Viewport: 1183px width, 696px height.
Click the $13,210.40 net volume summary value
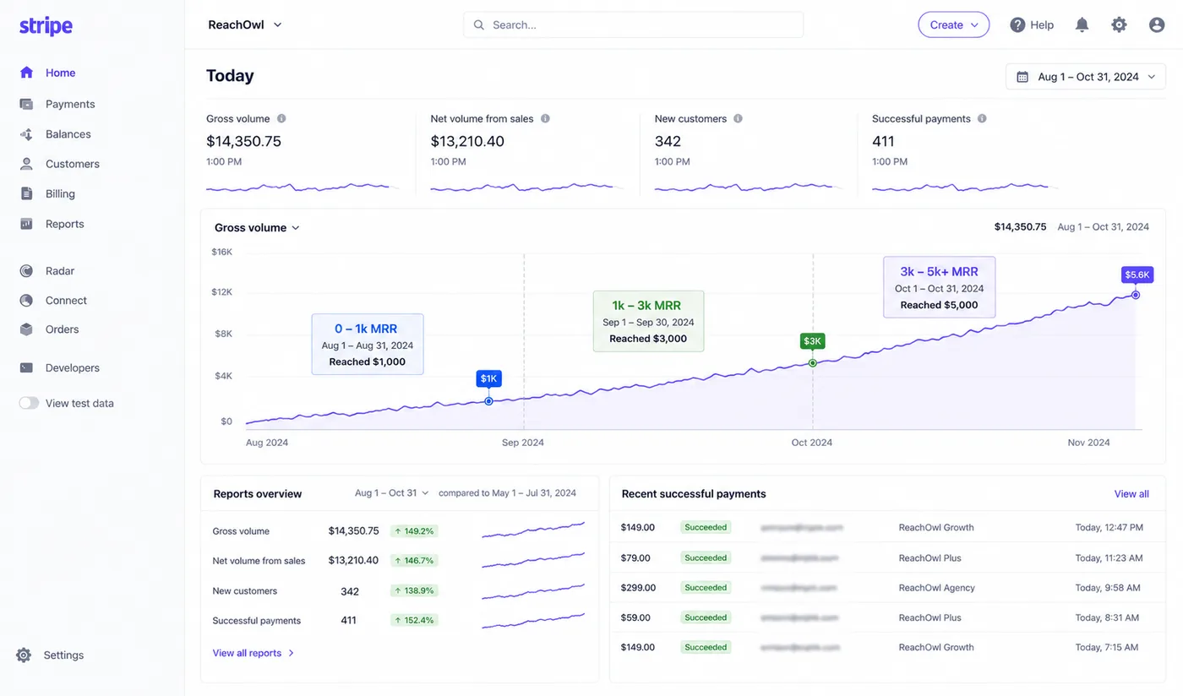[x=467, y=141]
